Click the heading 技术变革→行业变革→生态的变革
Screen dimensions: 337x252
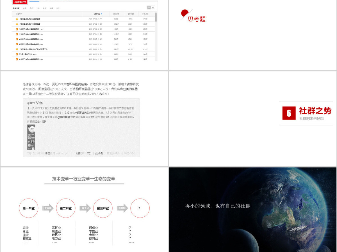[84, 179]
